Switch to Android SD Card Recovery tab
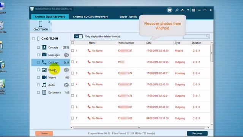This screenshot has width=243, height=137. click(90, 17)
